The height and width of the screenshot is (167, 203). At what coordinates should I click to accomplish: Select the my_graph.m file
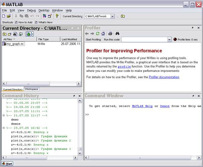(15, 44)
